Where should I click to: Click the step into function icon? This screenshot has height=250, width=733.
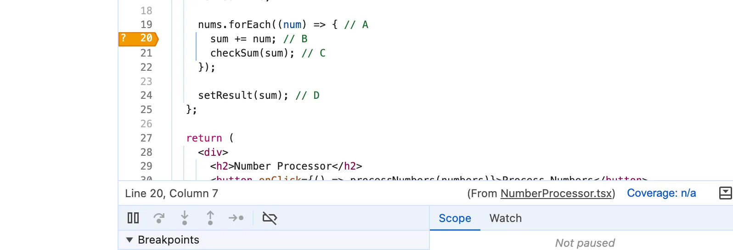[x=185, y=218]
